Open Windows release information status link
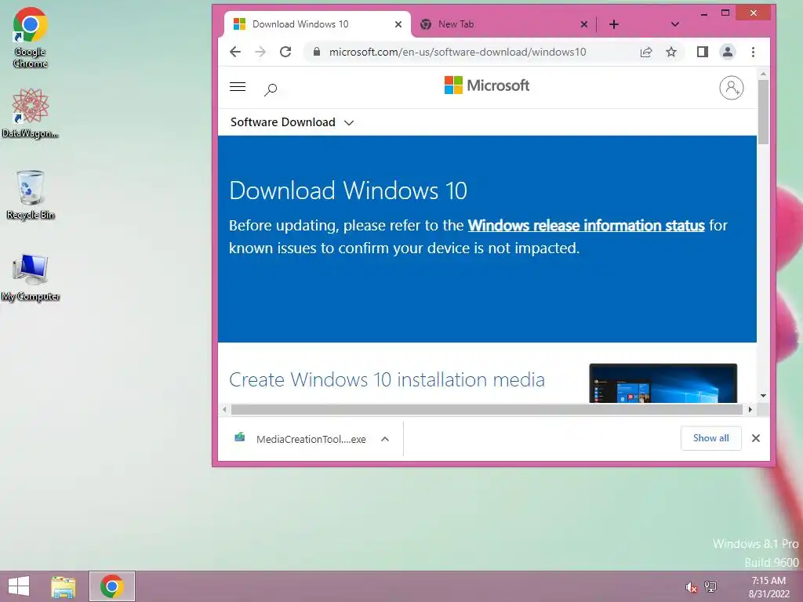This screenshot has width=803, height=602. coord(587,225)
